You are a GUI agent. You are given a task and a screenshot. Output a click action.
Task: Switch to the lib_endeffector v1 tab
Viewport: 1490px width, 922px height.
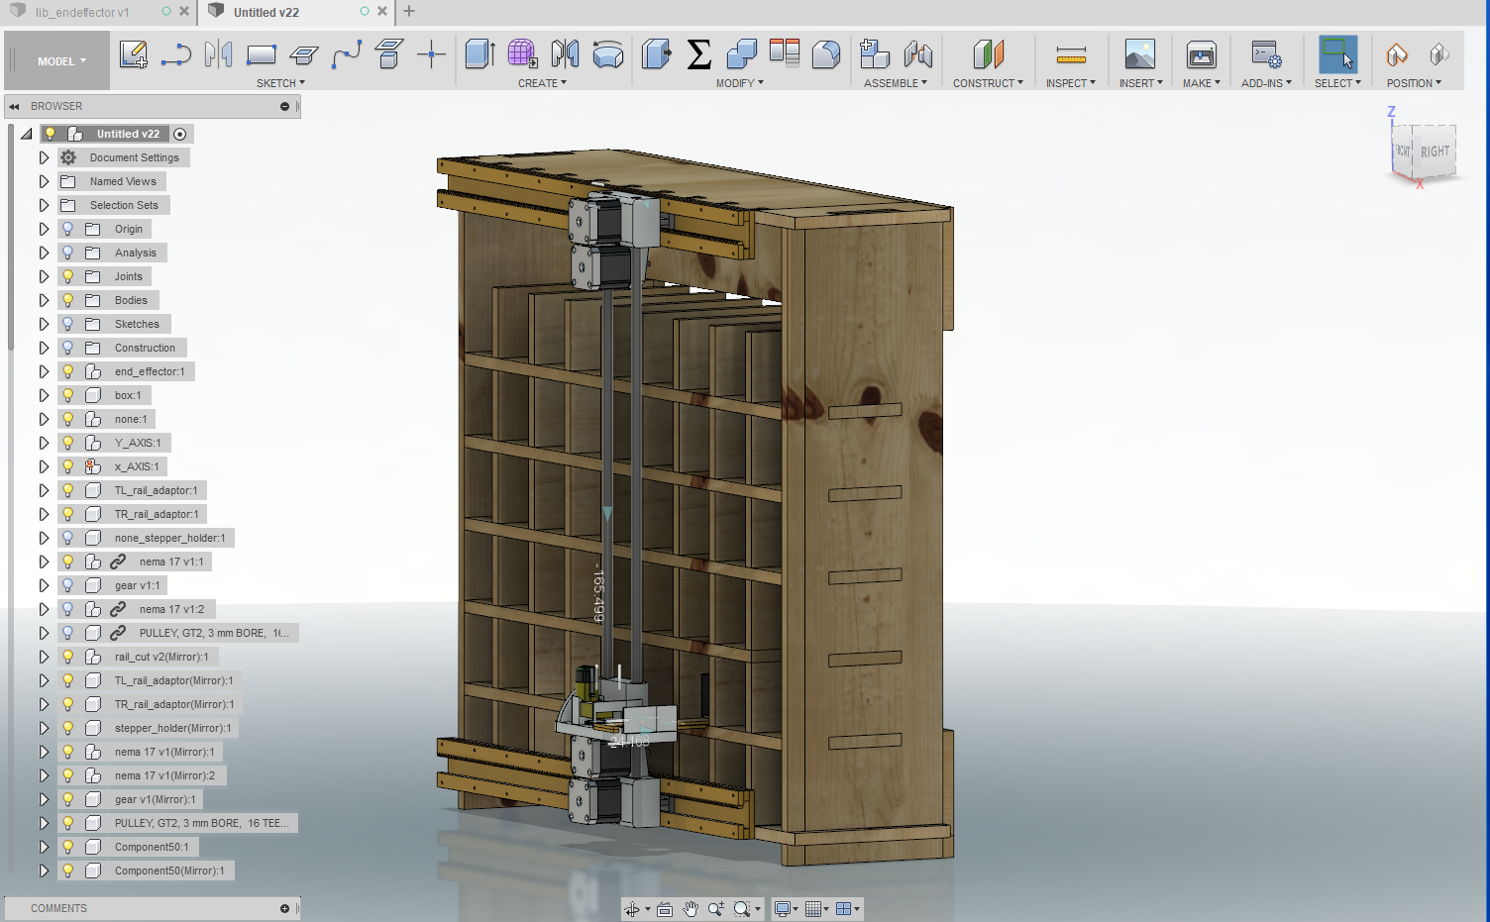83,13
